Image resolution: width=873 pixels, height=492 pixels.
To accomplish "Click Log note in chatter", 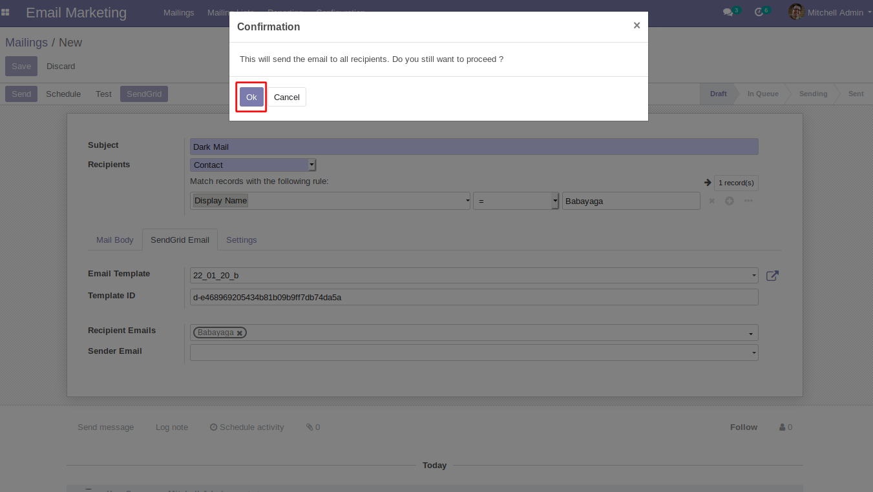I will tap(172, 427).
